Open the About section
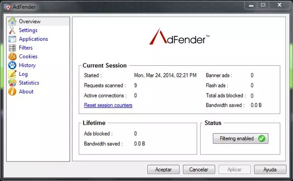293x181 pixels. pos(26,92)
